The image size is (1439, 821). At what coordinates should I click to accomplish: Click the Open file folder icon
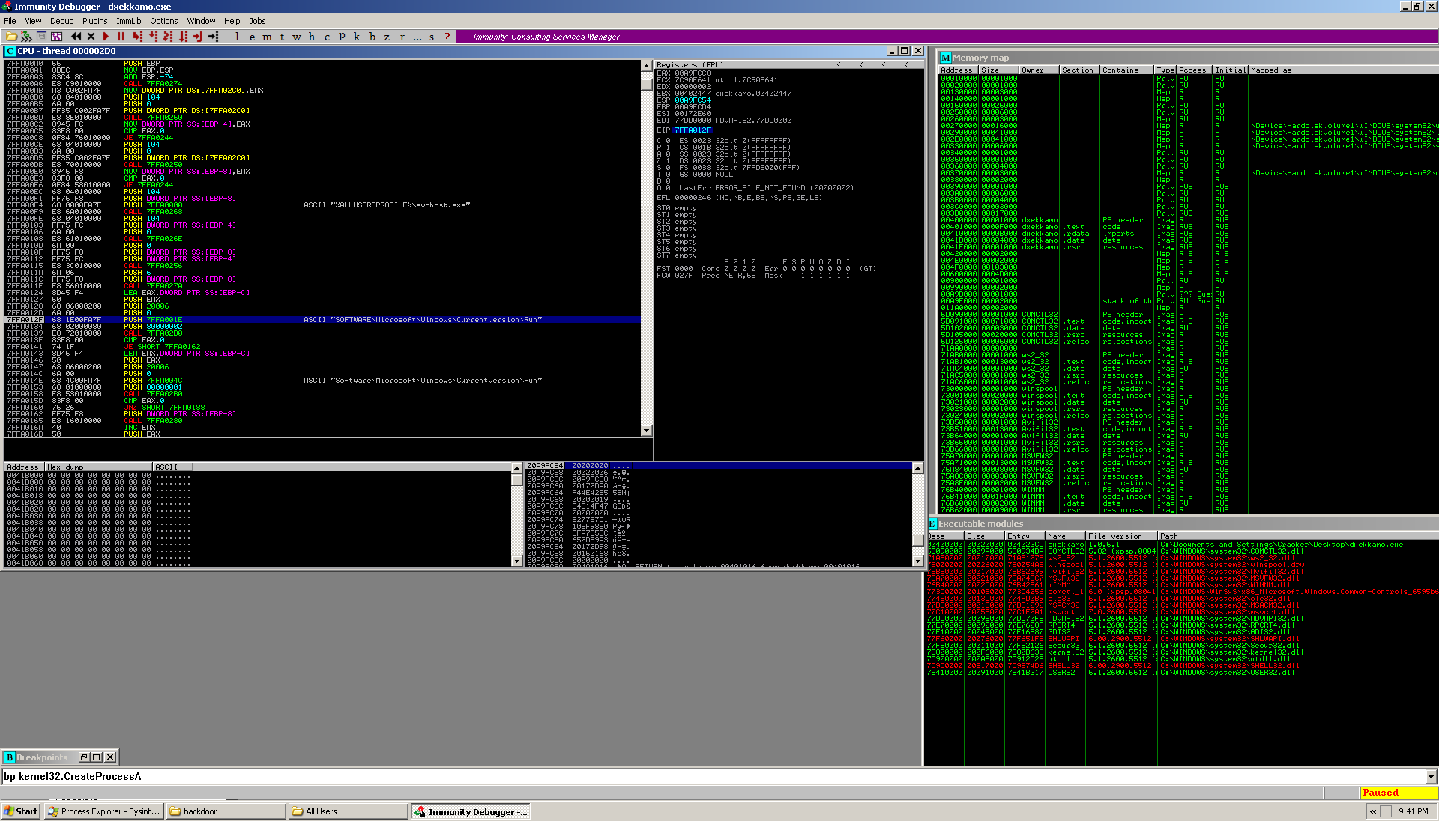pos(11,36)
